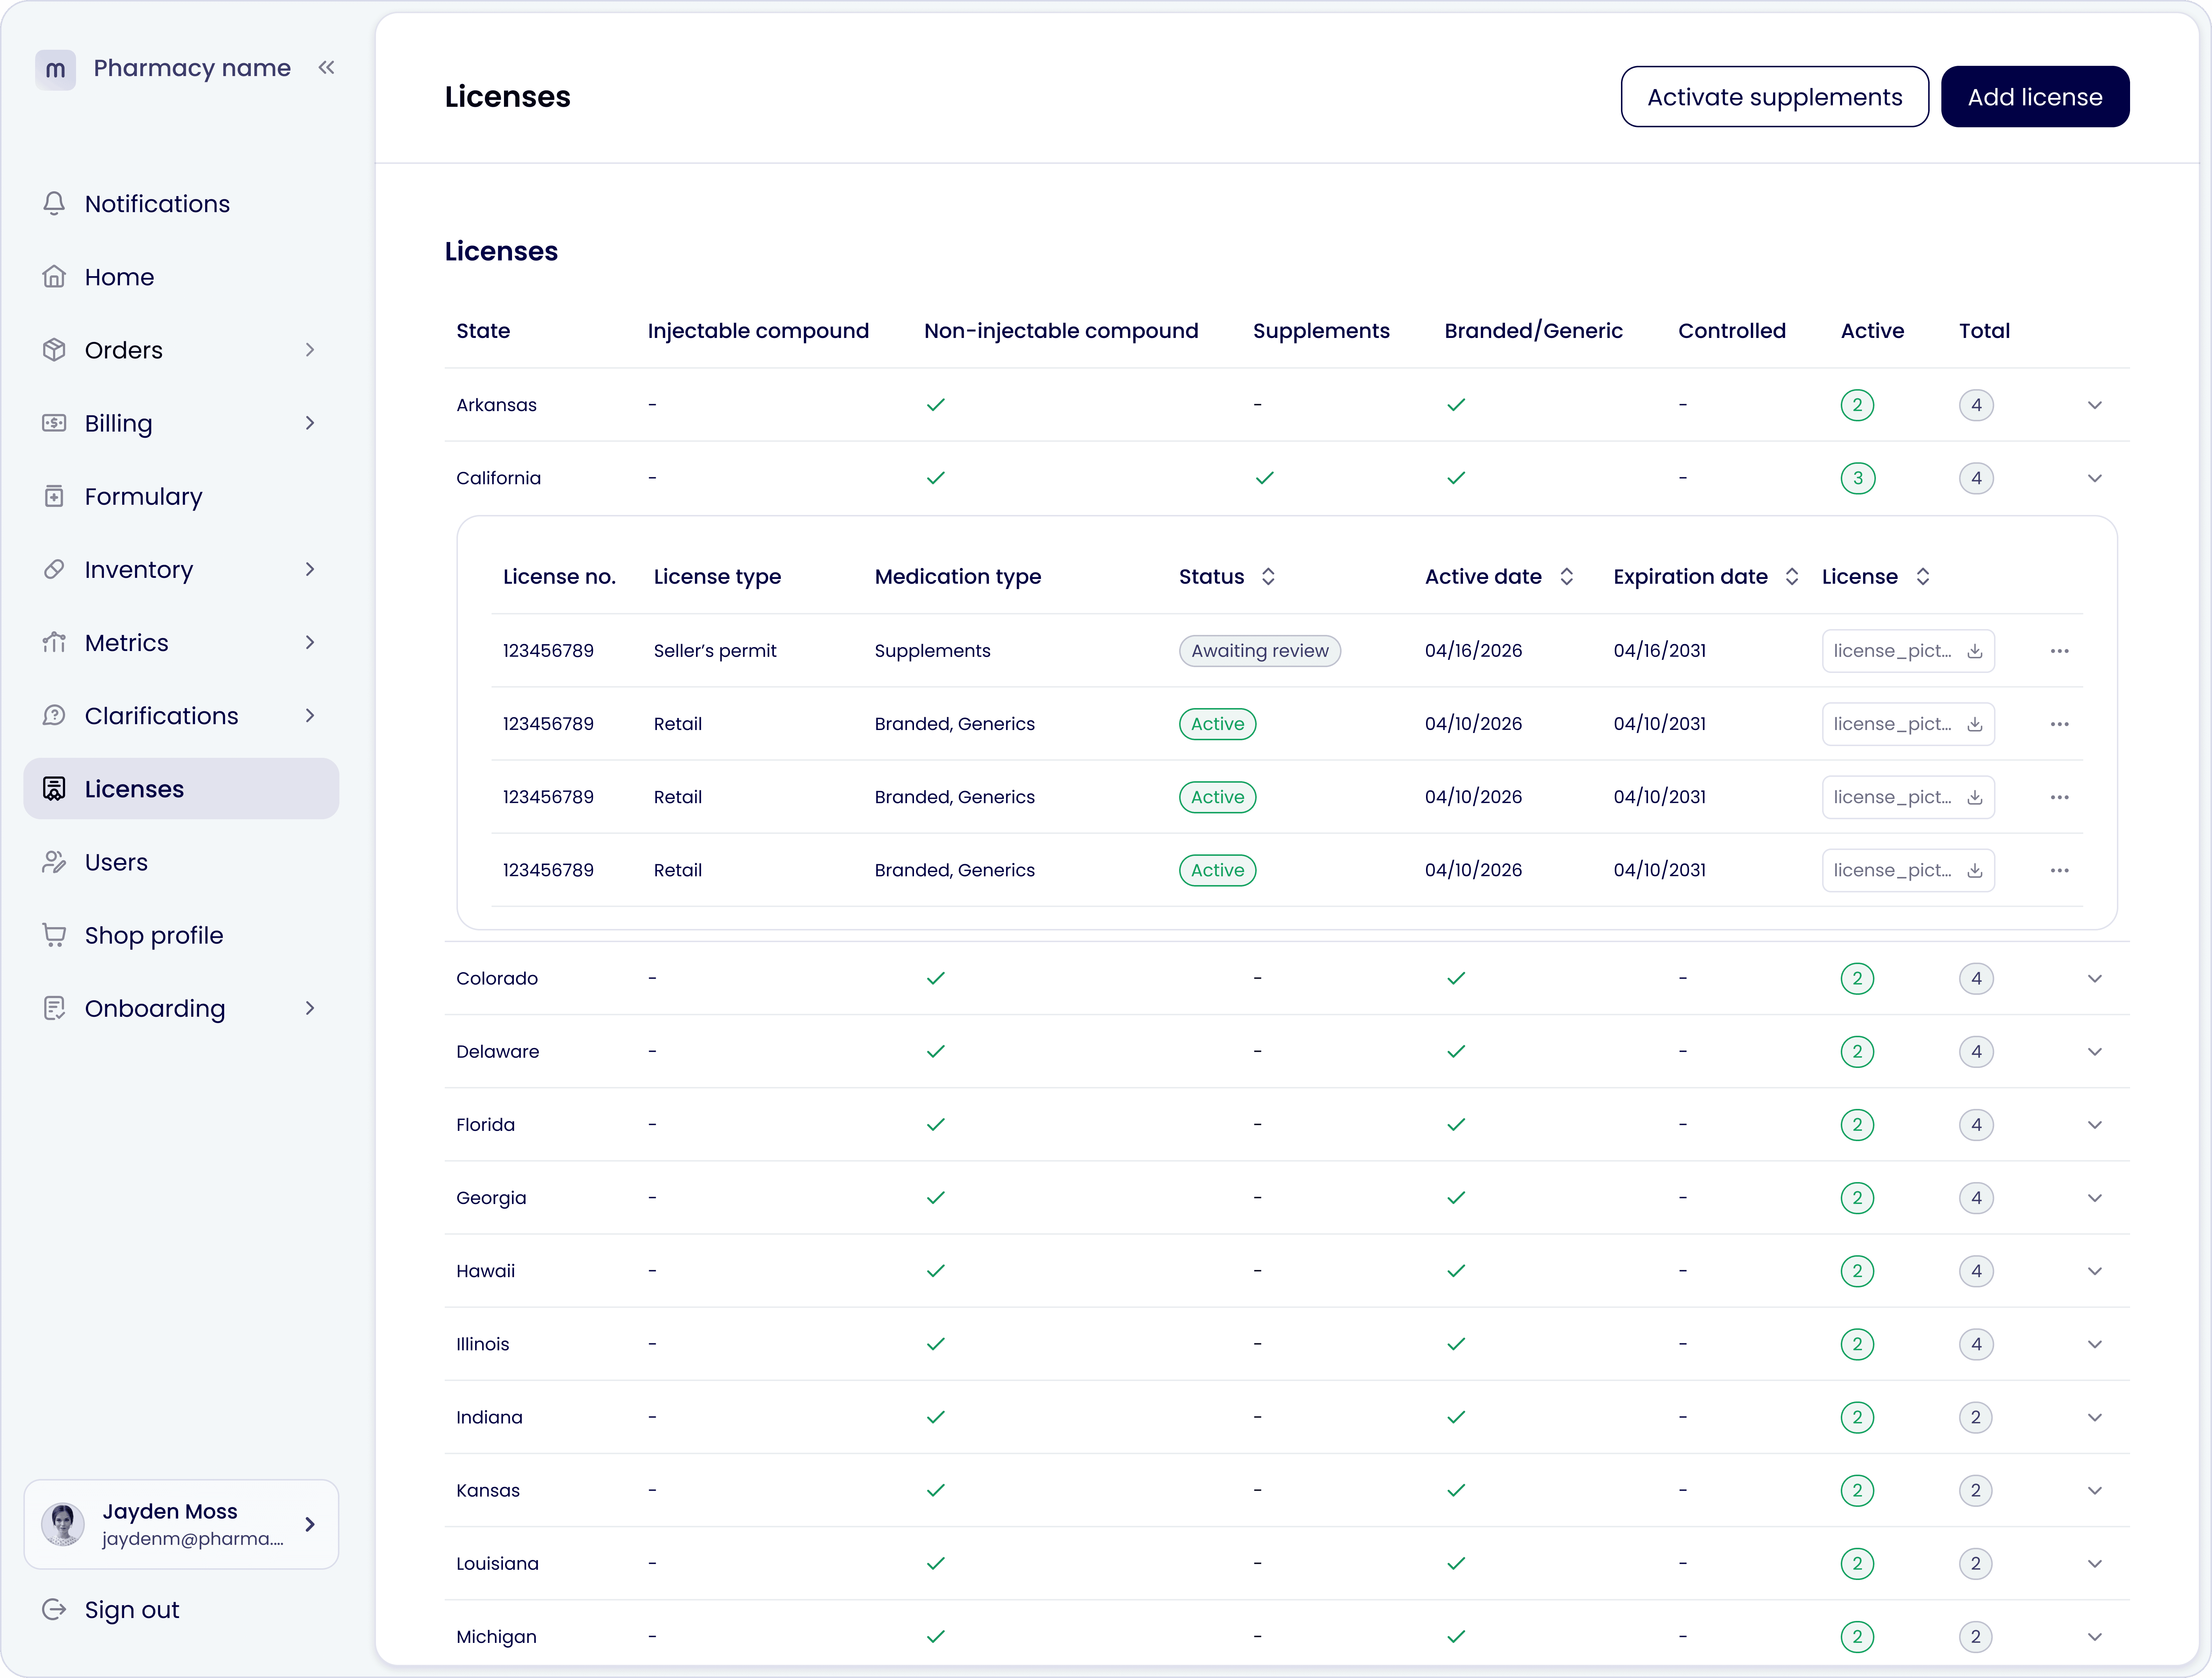Go to the Home page
Viewport: 2212px width, 1678px height.
(x=181, y=277)
